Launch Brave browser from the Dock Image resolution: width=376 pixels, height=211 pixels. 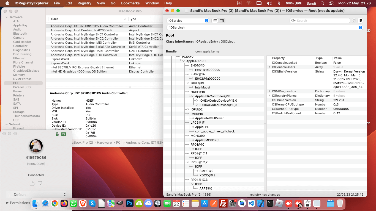click(x=83, y=203)
